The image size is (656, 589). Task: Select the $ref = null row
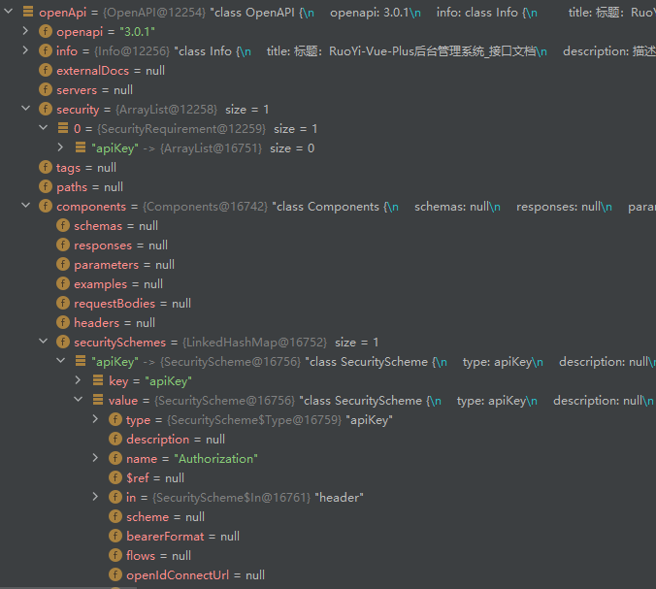coord(328,477)
